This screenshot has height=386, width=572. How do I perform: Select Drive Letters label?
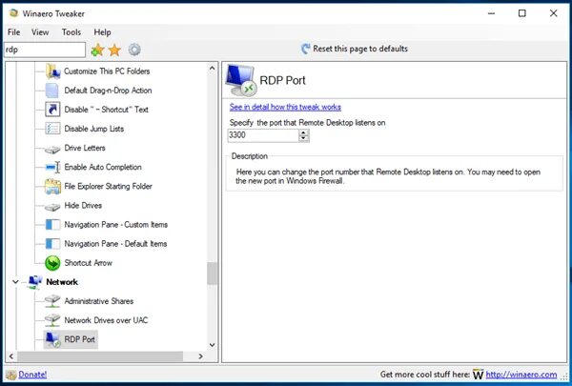[85, 148]
